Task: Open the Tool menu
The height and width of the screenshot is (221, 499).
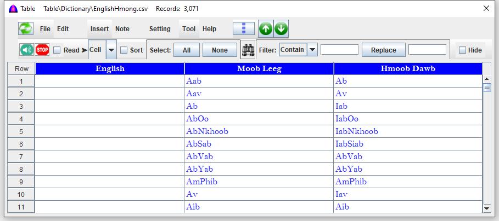Action: 189,29
